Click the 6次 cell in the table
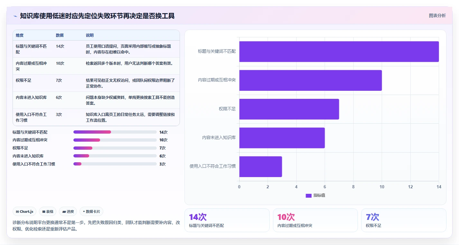 click(59, 98)
